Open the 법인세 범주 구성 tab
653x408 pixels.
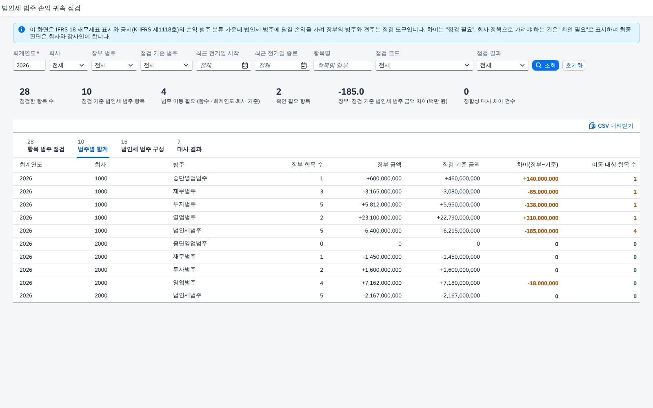(142, 146)
